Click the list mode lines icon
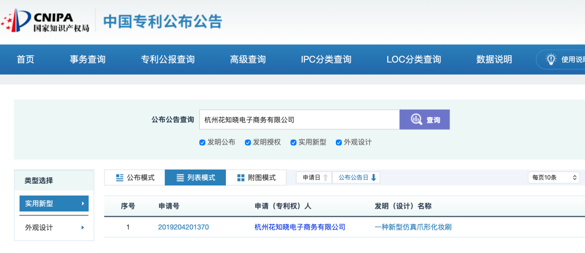585x253 pixels. tap(180, 178)
